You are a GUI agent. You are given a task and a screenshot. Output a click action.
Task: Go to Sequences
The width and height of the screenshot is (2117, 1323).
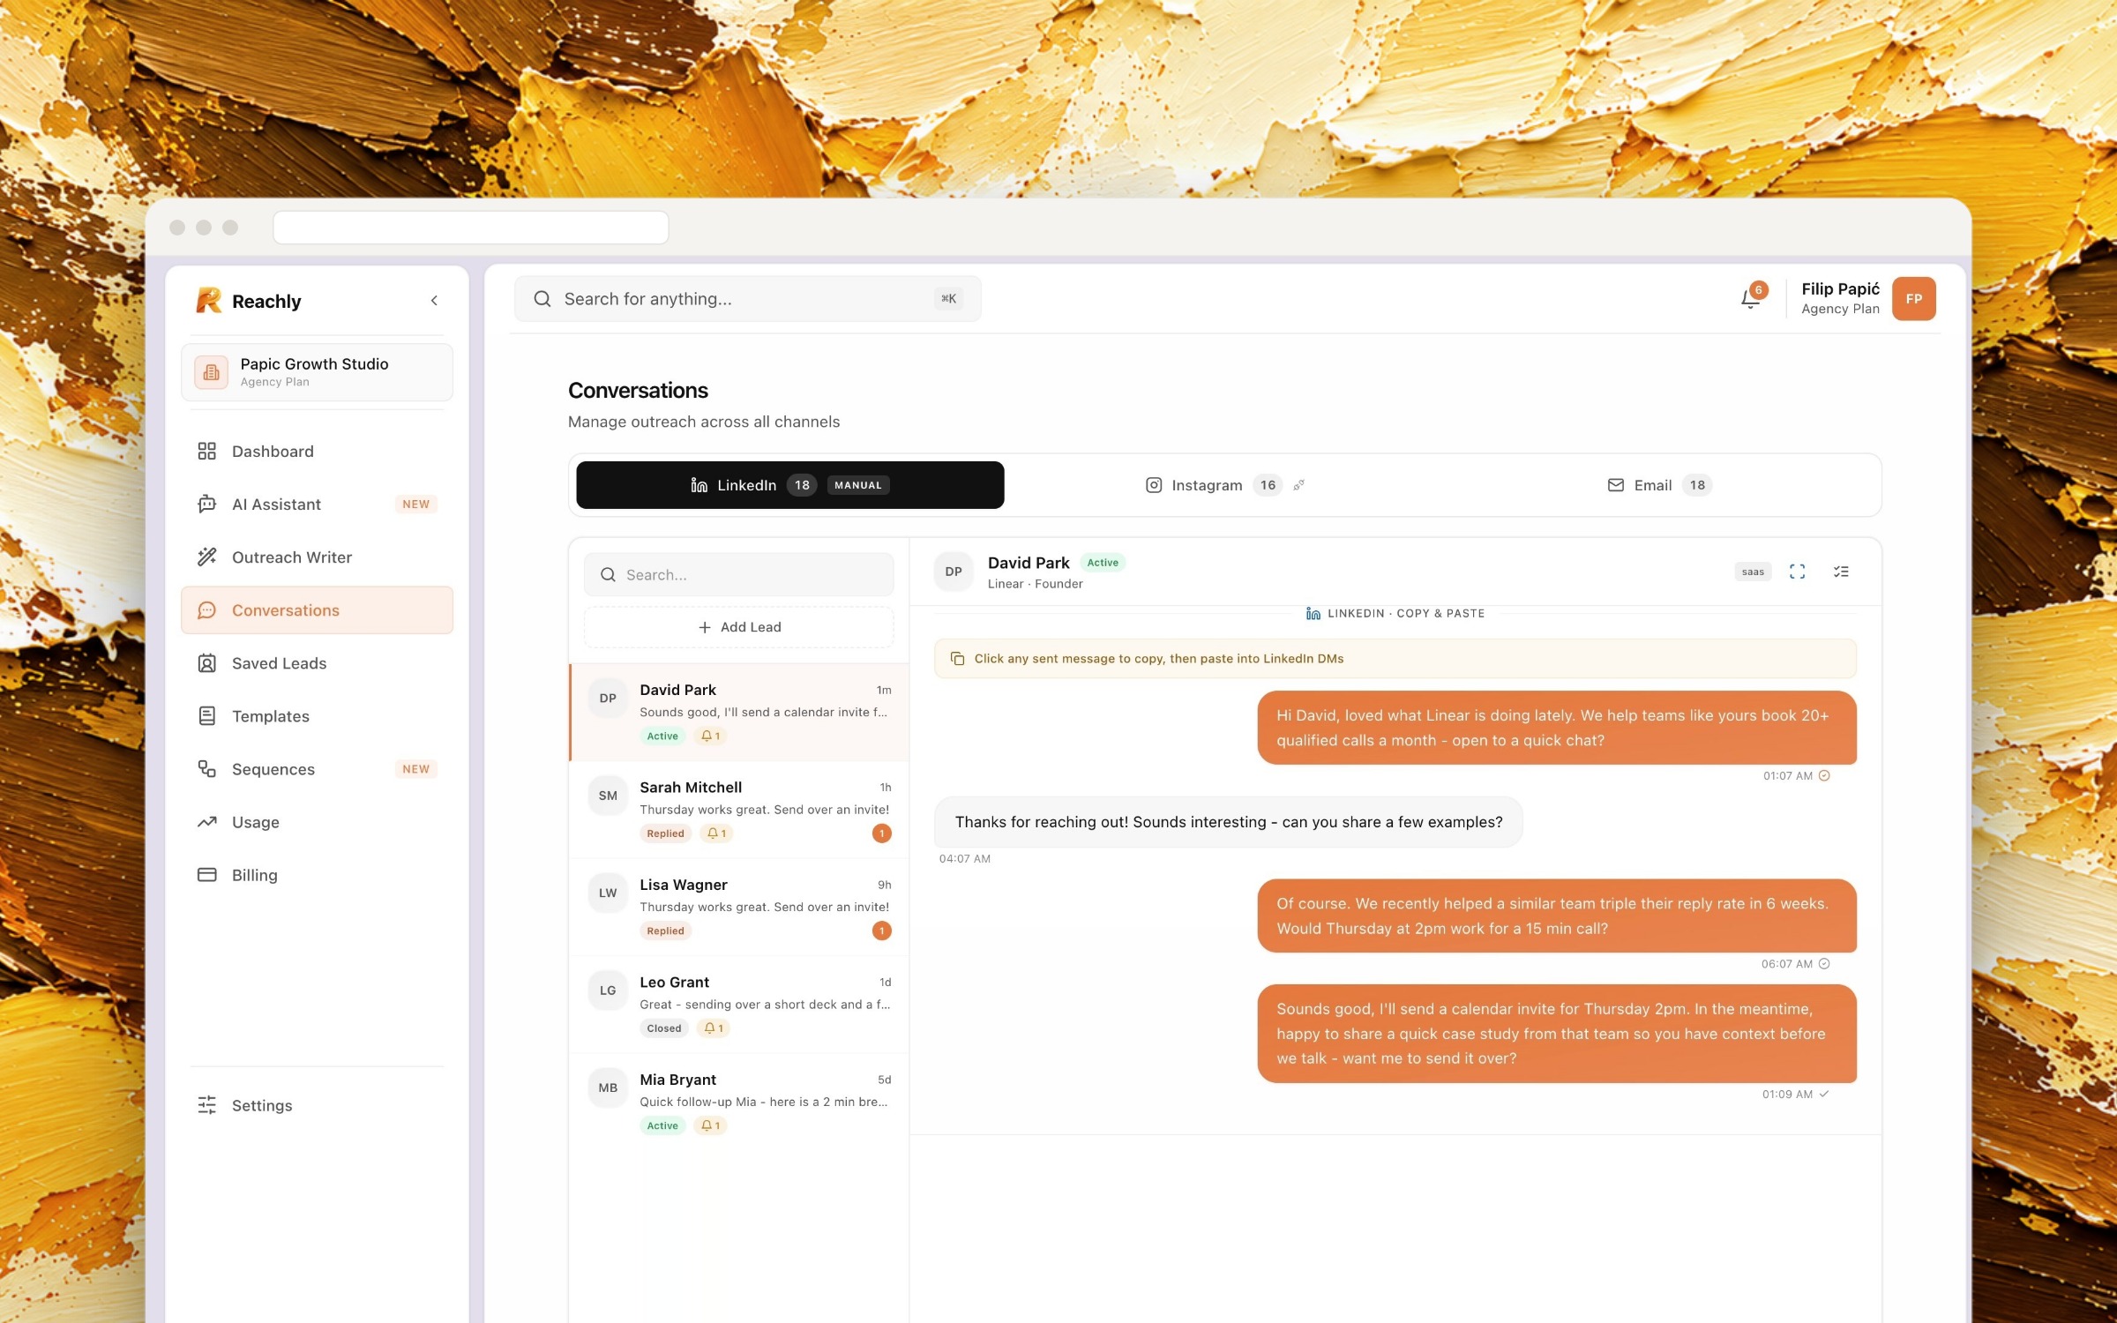coord(317,769)
